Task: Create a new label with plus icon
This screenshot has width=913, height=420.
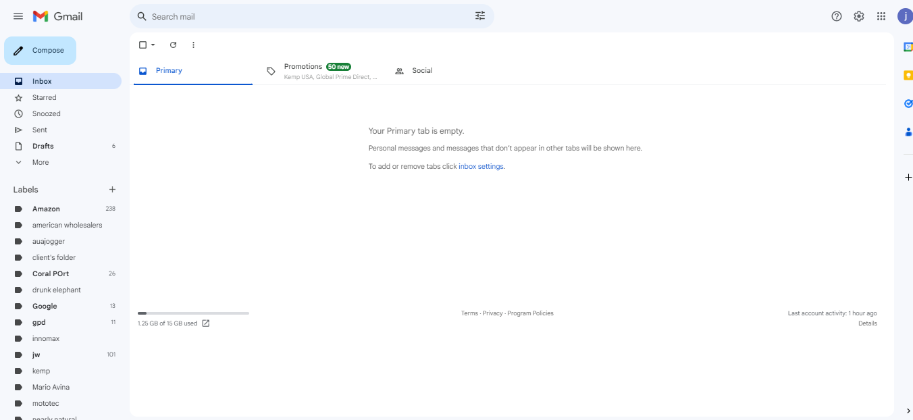Action: pos(113,190)
